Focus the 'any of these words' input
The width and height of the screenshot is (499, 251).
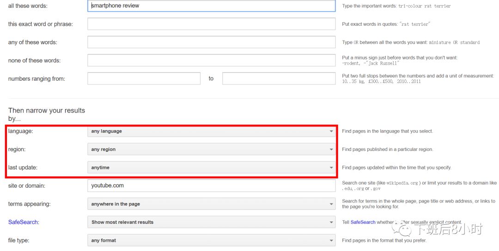point(211,42)
